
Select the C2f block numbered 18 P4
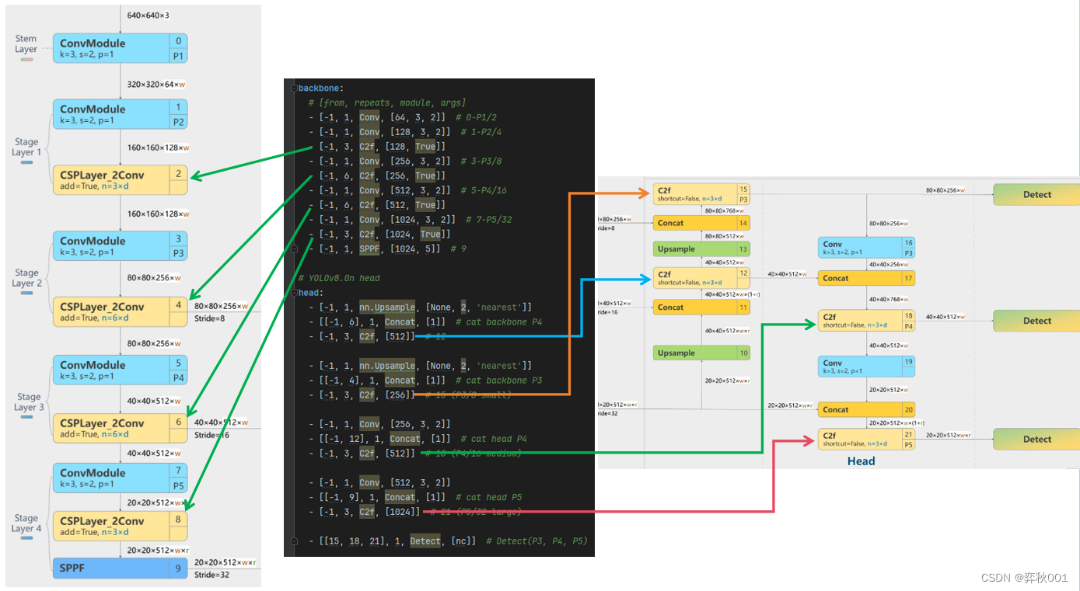point(866,321)
